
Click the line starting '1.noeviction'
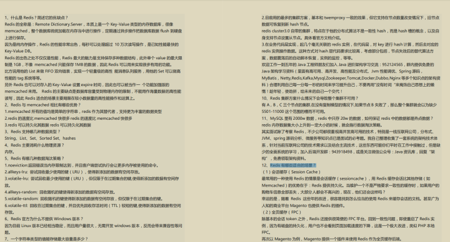click(x=81, y=165)
